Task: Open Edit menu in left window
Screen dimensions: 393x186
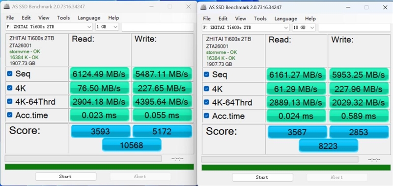Action: point(26,18)
